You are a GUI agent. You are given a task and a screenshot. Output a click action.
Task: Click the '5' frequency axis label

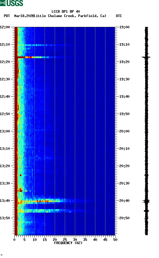(x=24, y=240)
